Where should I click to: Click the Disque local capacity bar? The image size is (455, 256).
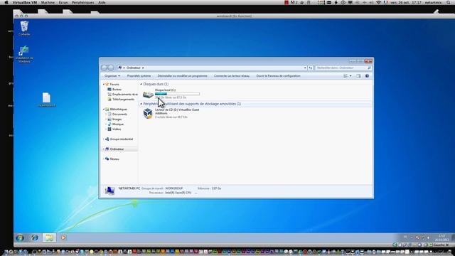click(x=177, y=94)
